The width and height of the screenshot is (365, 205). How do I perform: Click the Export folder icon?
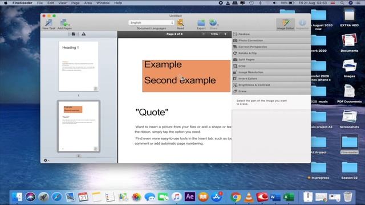tap(201, 23)
